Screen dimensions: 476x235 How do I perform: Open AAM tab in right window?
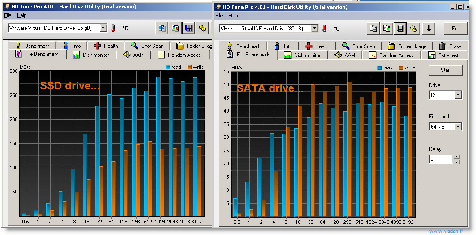coord(344,55)
